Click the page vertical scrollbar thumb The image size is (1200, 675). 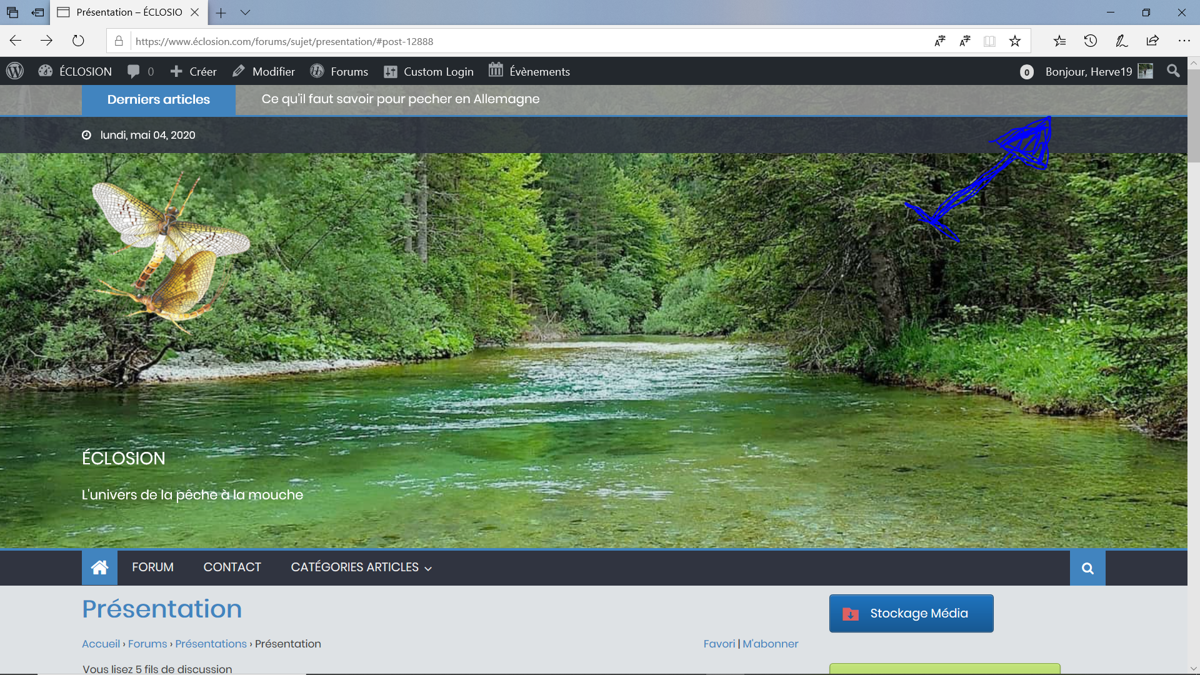(x=1194, y=116)
